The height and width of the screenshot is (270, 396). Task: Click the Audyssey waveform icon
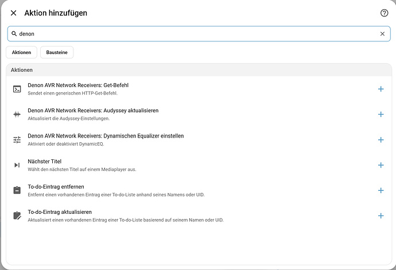click(x=17, y=114)
